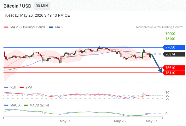The width and height of the screenshot is (186, 126).
Task: Click the May 27 date axis label
Action: point(152,121)
